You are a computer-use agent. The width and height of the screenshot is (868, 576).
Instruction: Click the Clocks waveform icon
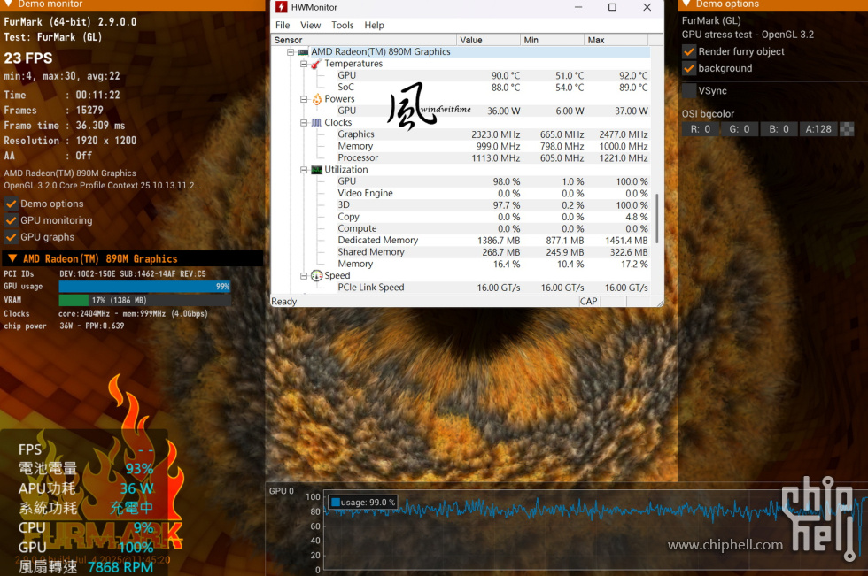coord(316,123)
